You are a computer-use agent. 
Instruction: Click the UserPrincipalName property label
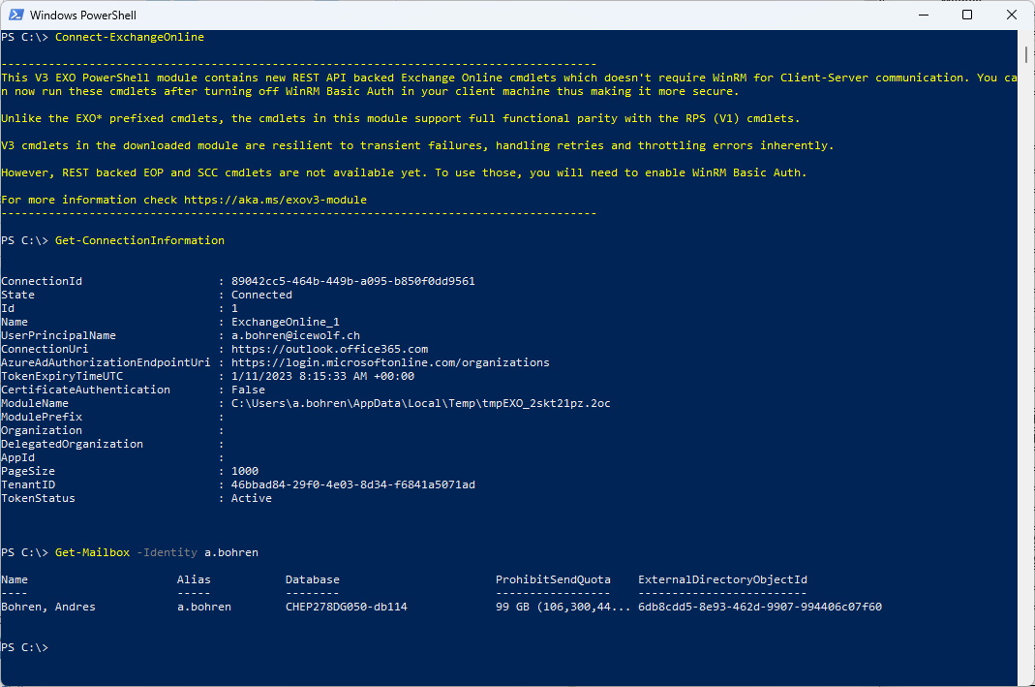pyautogui.click(x=59, y=335)
